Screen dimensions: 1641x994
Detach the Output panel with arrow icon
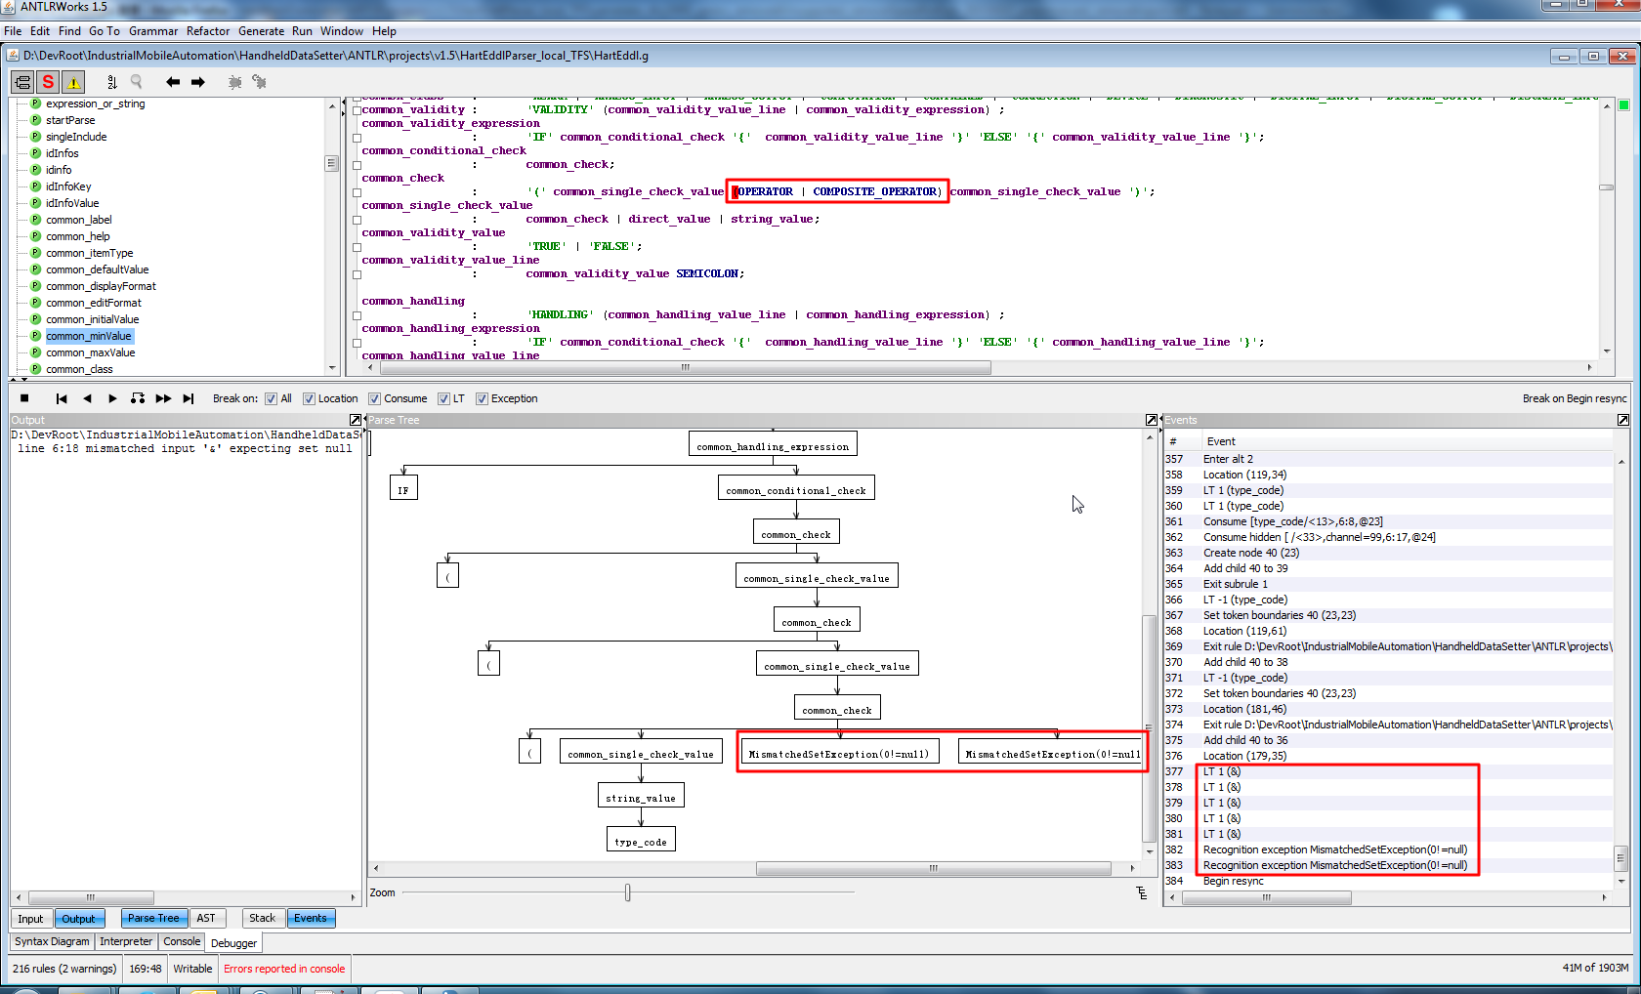coord(356,420)
